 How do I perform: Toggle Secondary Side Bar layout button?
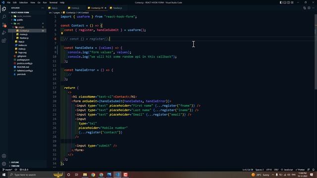point(288,2)
